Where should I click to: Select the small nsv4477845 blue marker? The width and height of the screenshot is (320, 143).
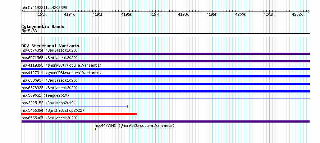95,129
